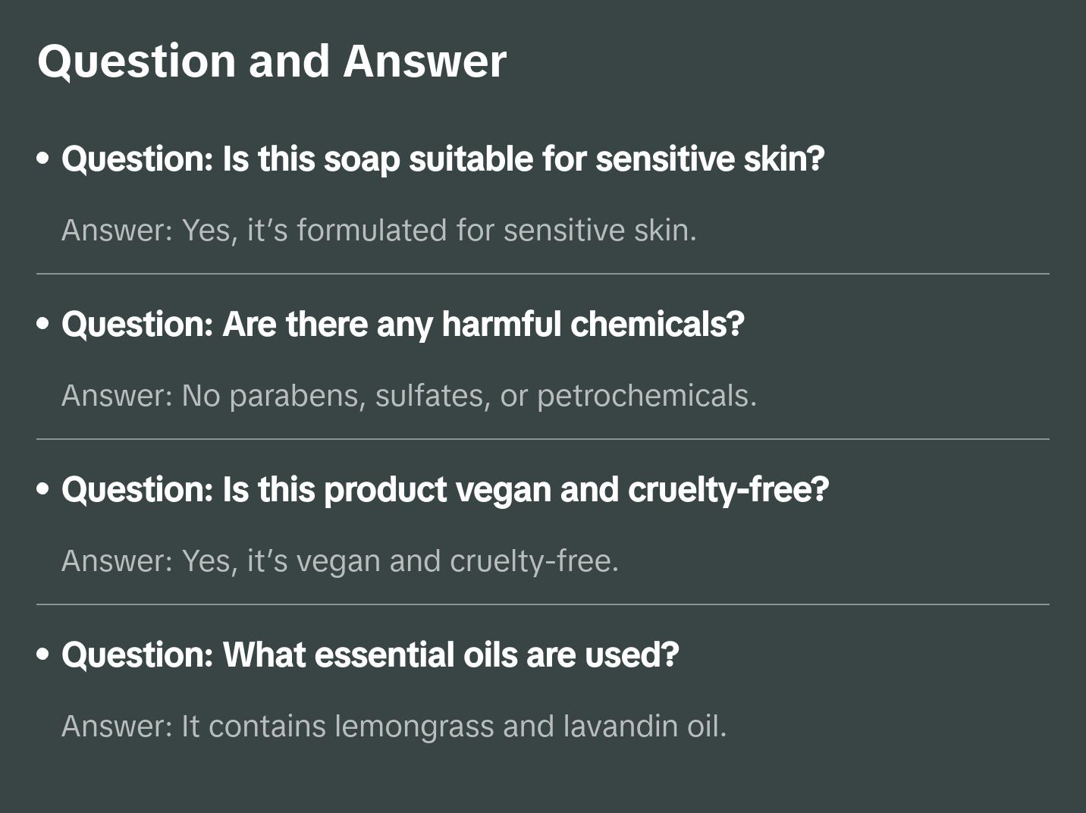The height and width of the screenshot is (813, 1086).
Task: Click the bullet beside the essential oils question
Action: click(43, 655)
